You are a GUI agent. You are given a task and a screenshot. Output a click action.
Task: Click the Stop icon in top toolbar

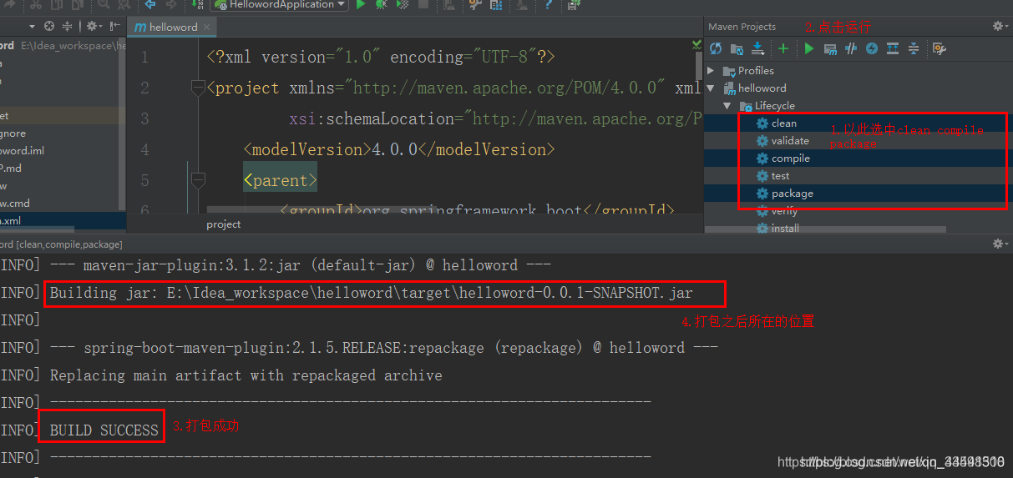pyautogui.click(x=423, y=5)
